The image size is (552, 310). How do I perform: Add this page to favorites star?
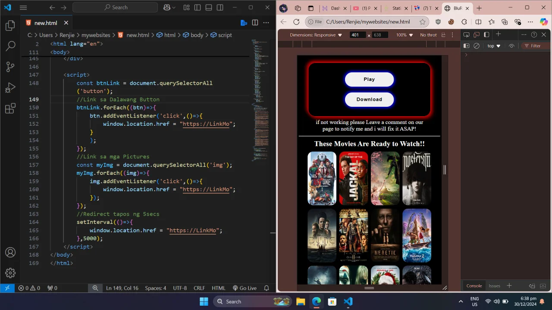423,22
